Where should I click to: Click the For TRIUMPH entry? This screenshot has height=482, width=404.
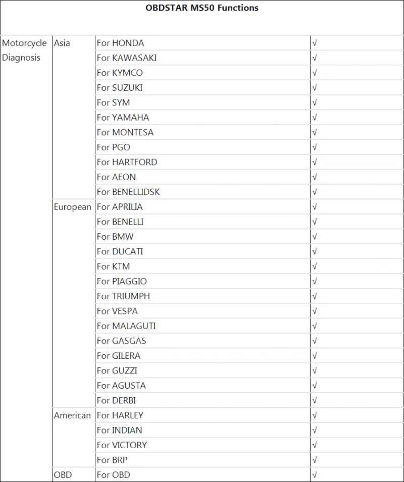pyautogui.click(x=124, y=296)
